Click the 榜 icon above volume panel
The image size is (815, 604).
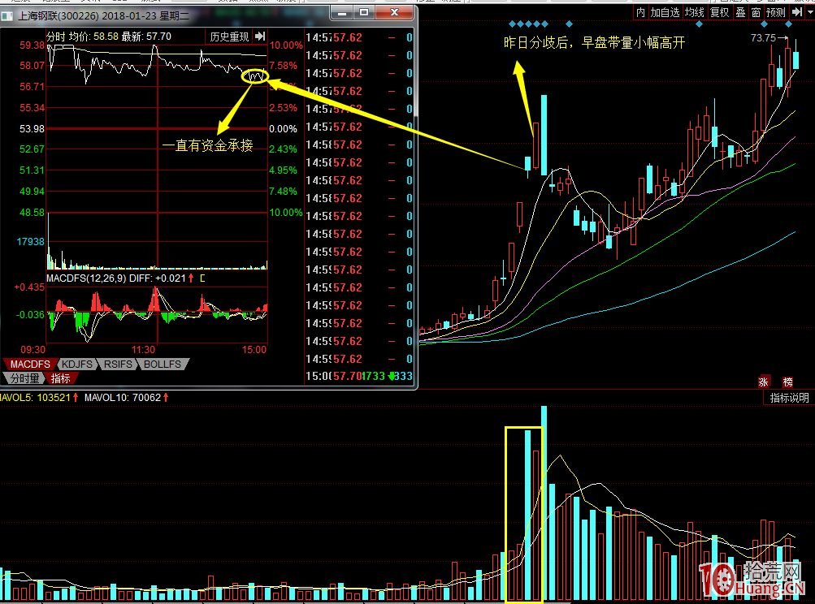click(787, 382)
